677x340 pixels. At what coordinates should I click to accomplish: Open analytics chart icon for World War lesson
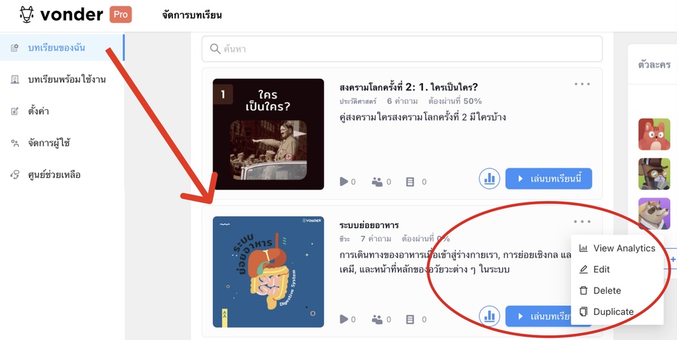point(490,179)
